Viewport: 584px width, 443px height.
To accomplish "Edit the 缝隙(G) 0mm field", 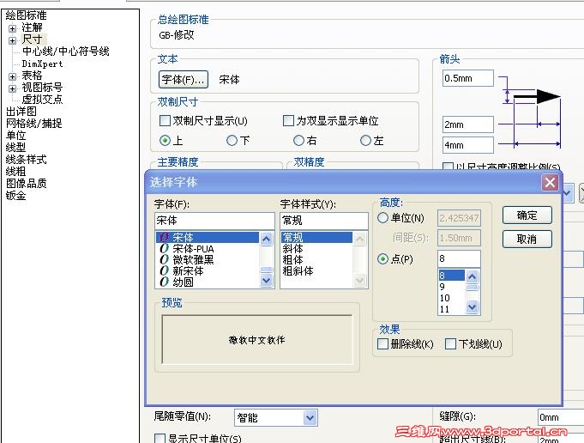I will click(x=561, y=417).
